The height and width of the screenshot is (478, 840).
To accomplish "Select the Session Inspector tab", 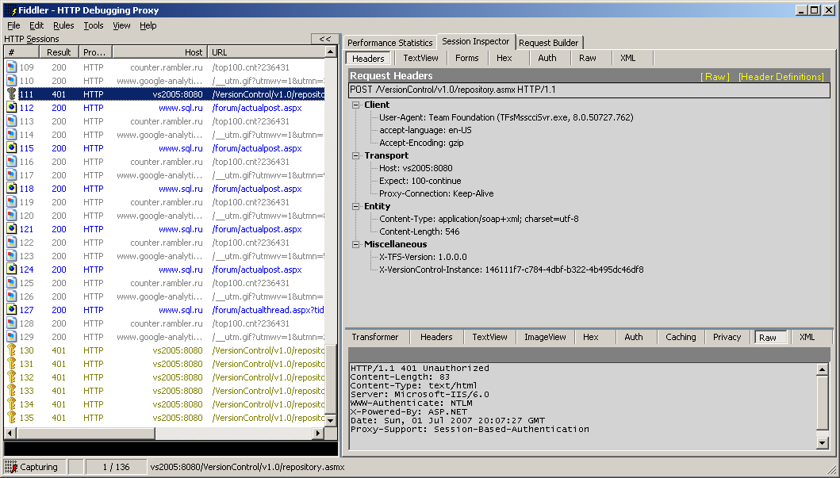I will (476, 41).
